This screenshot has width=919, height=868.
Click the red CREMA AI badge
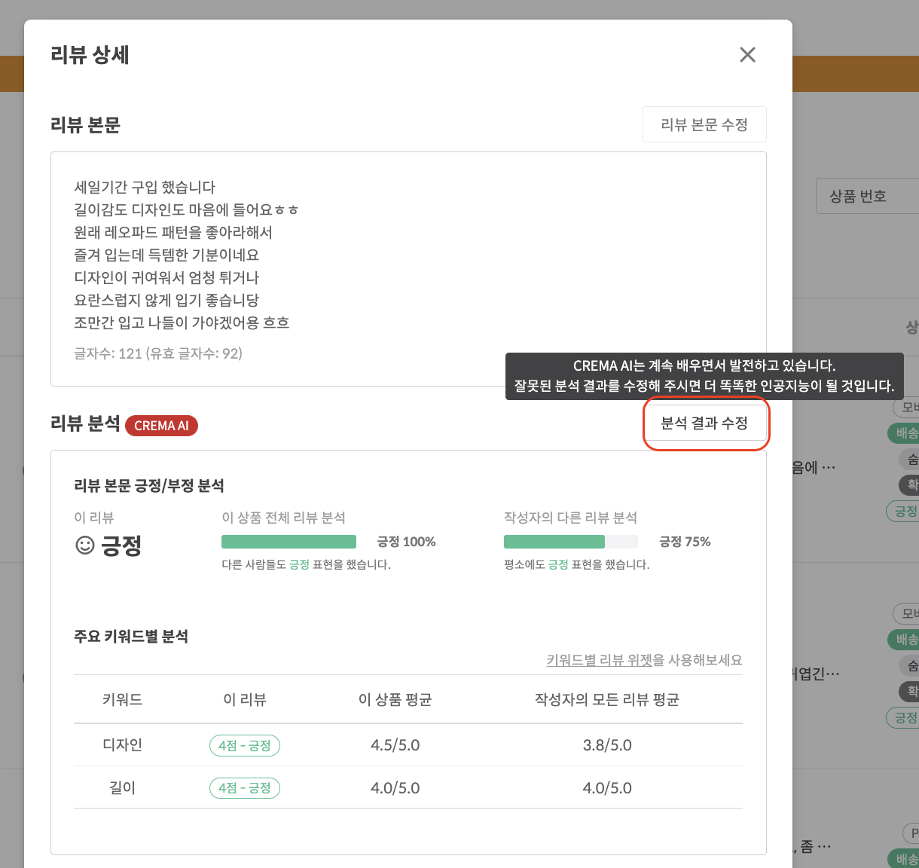tap(161, 426)
